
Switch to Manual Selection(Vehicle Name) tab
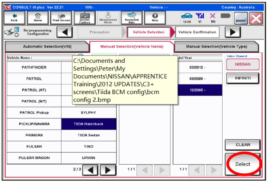click(132, 46)
